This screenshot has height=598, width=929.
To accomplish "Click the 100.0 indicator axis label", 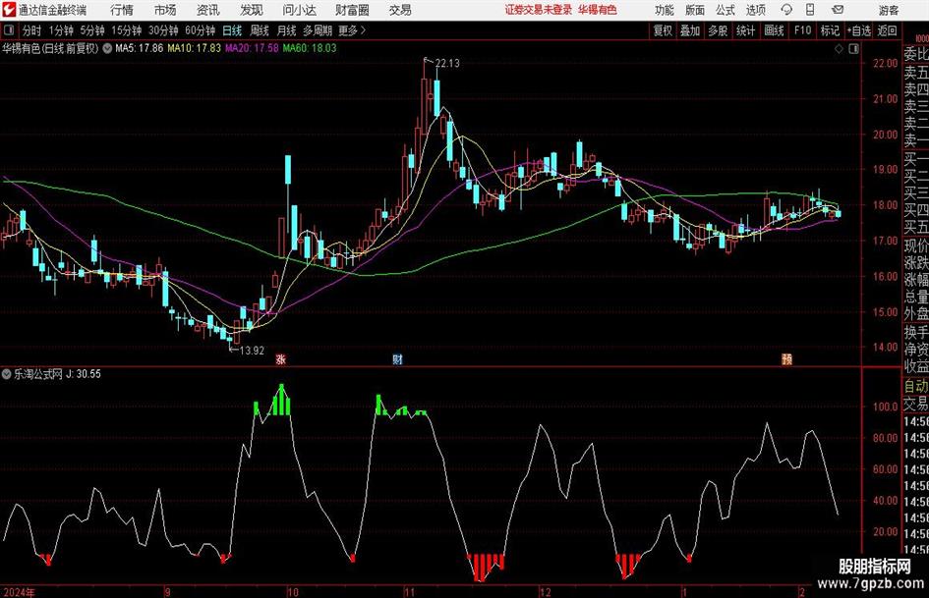I will (885, 407).
